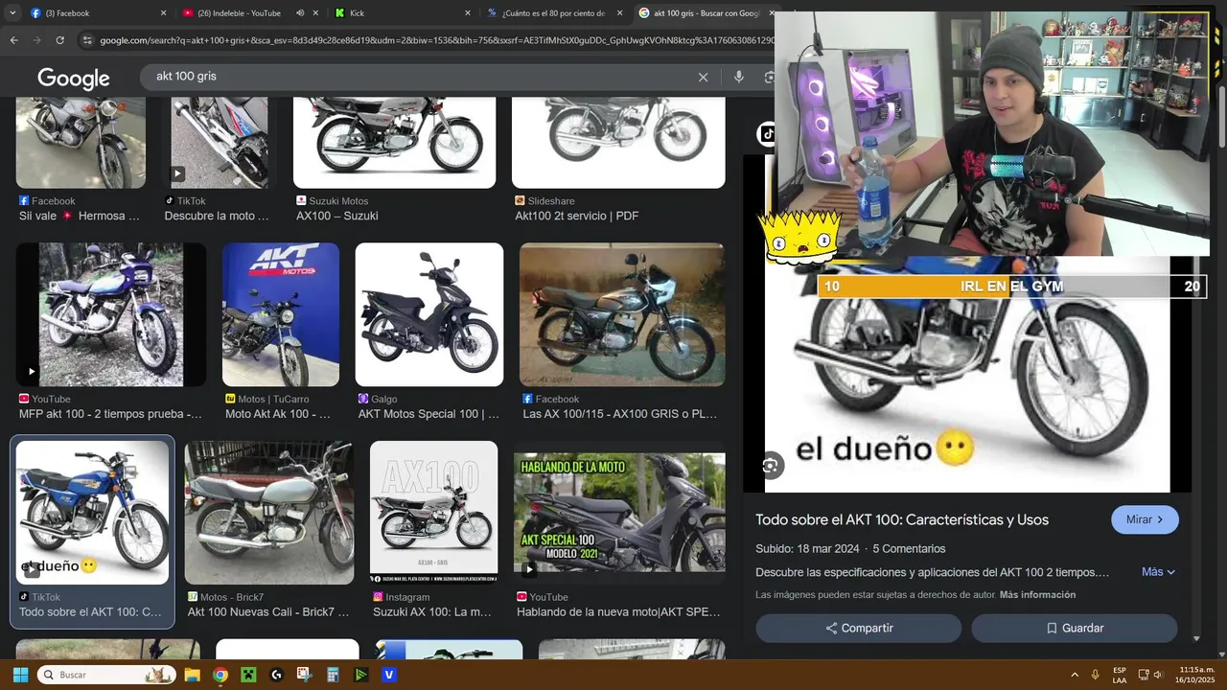Click the Akt100 2t servicio | PDF caption

[576, 216]
